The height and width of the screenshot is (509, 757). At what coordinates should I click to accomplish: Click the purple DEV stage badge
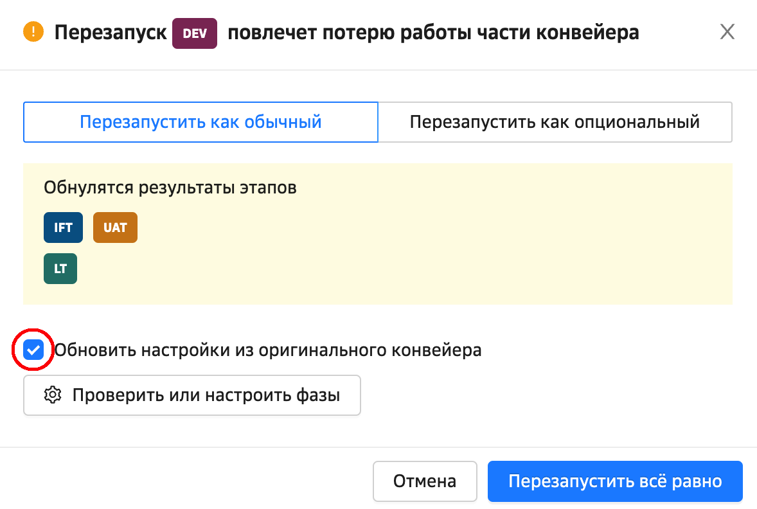(195, 33)
